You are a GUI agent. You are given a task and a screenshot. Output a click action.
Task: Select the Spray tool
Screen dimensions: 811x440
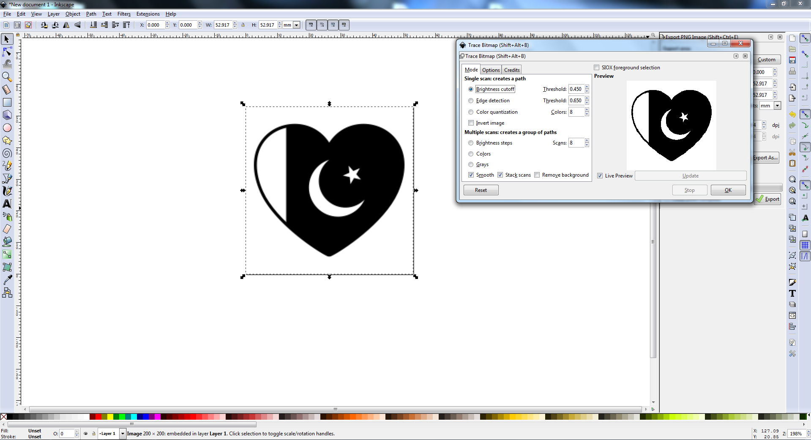[7, 216]
